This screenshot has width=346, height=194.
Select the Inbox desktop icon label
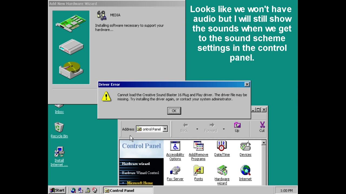[x=59, y=112]
